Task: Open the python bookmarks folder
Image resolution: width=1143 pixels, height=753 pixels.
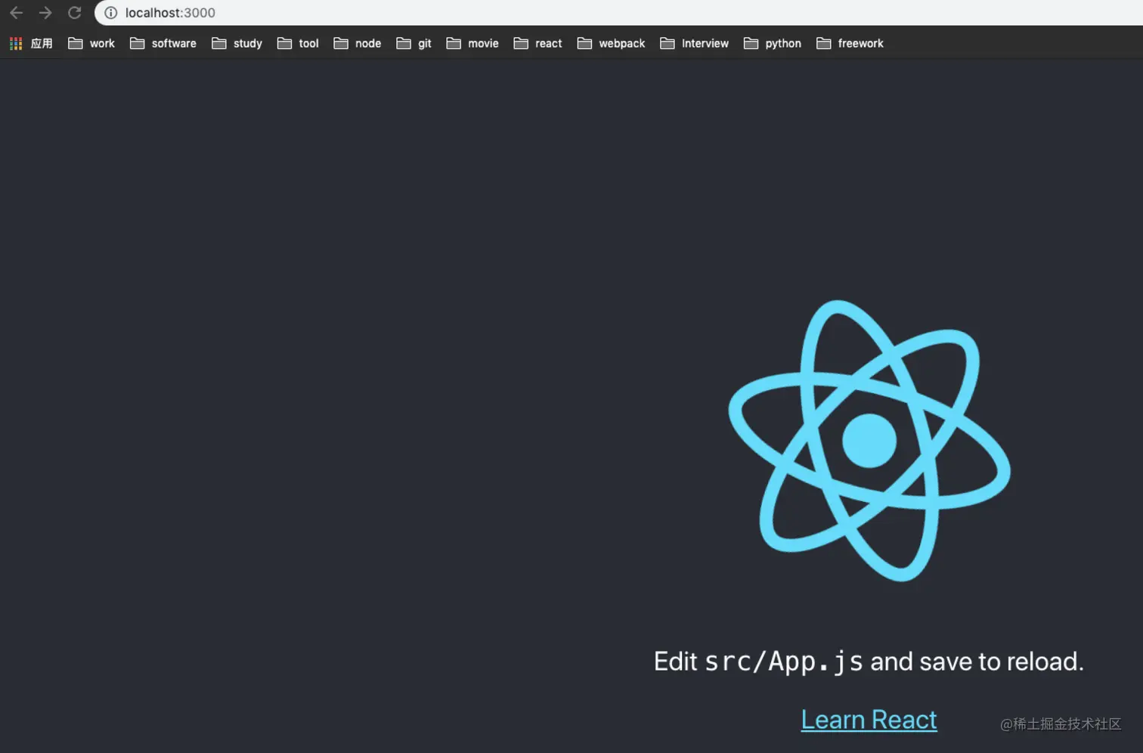Action: [772, 44]
